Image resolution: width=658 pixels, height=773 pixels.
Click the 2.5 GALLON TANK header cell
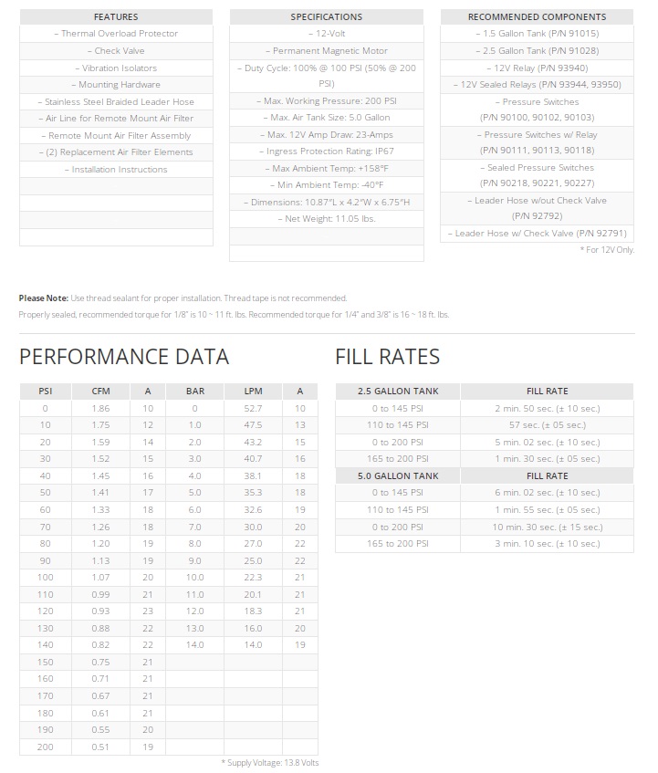(398, 392)
